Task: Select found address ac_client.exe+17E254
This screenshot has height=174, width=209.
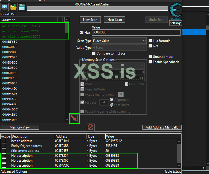Action: coord(21,26)
